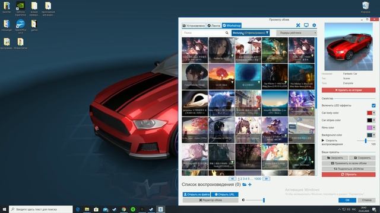Switch to the Workshop tab
Screen dimensions: 380x213
click(232, 25)
